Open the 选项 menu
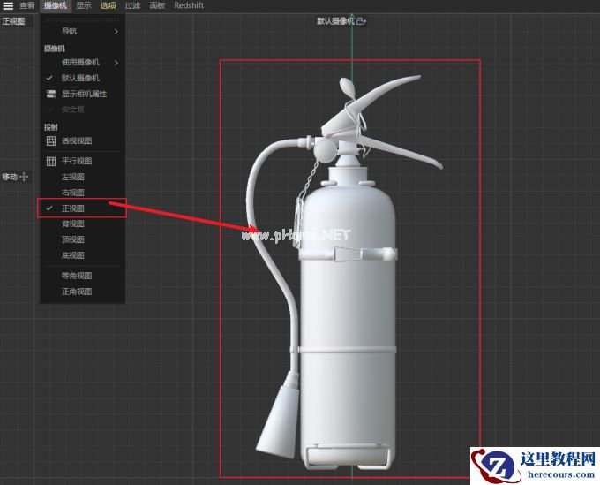 [x=108, y=5]
